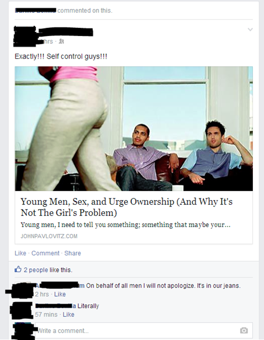Click the '2 hrs' comment timestamp
264x340 pixels.
[42, 294]
